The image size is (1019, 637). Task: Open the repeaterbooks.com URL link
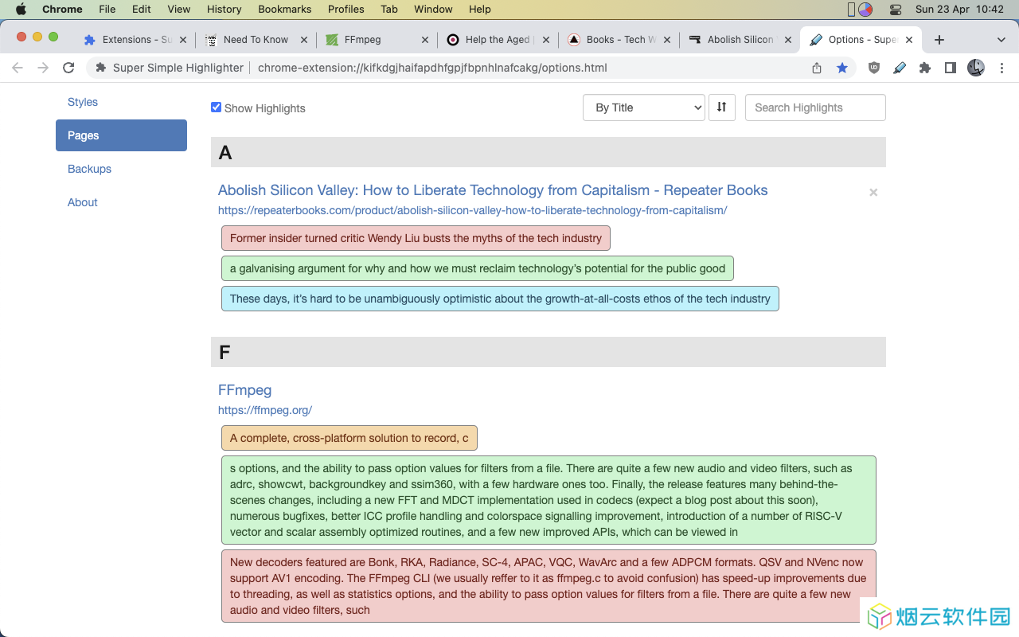coord(473,211)
